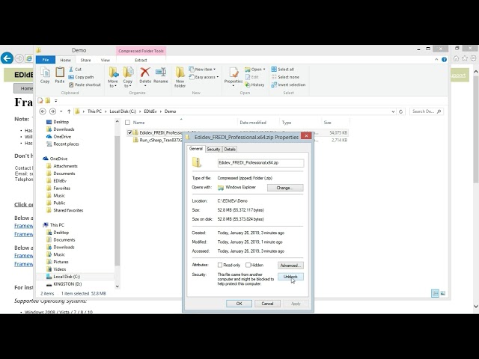The width and height of the screenshot is (479, 359).
Task: Choose Copy path in the Clipboard group
Action: (x=82, y=77)
